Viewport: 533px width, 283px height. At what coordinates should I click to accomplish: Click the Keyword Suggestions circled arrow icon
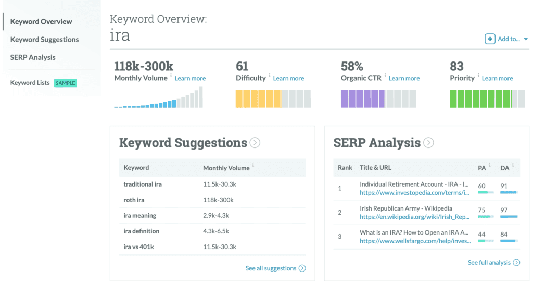(255, 143)
